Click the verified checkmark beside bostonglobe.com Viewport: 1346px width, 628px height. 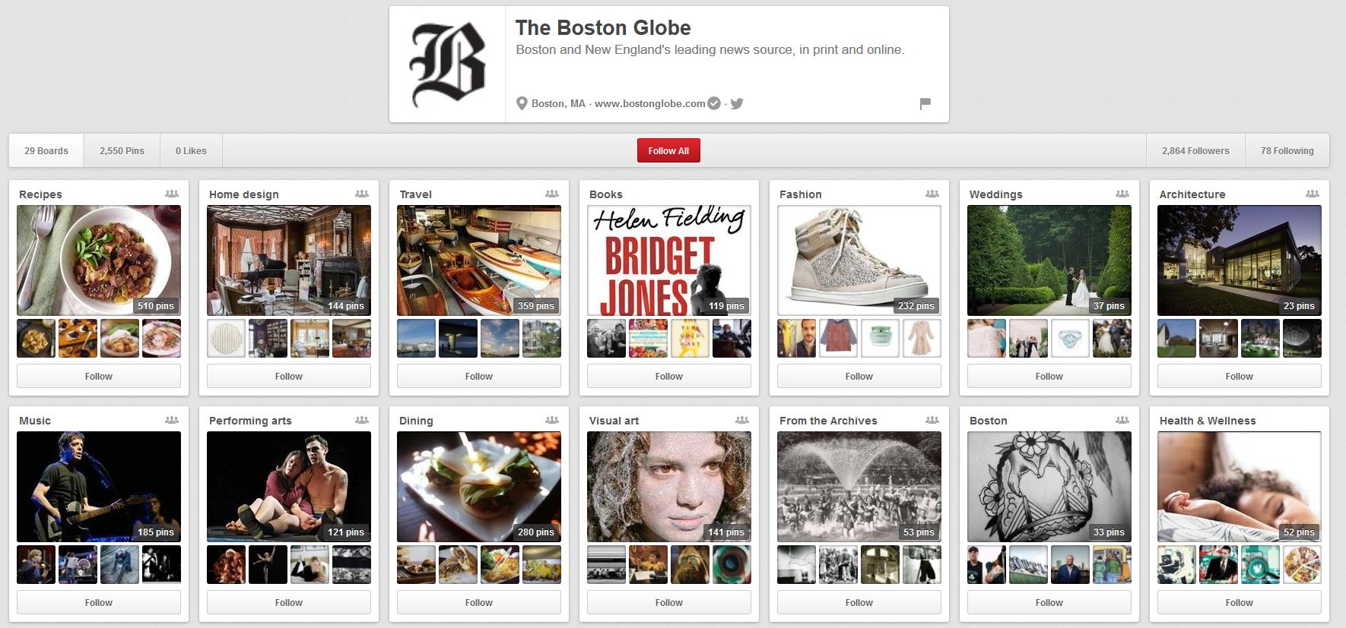(x=714, y=103)
